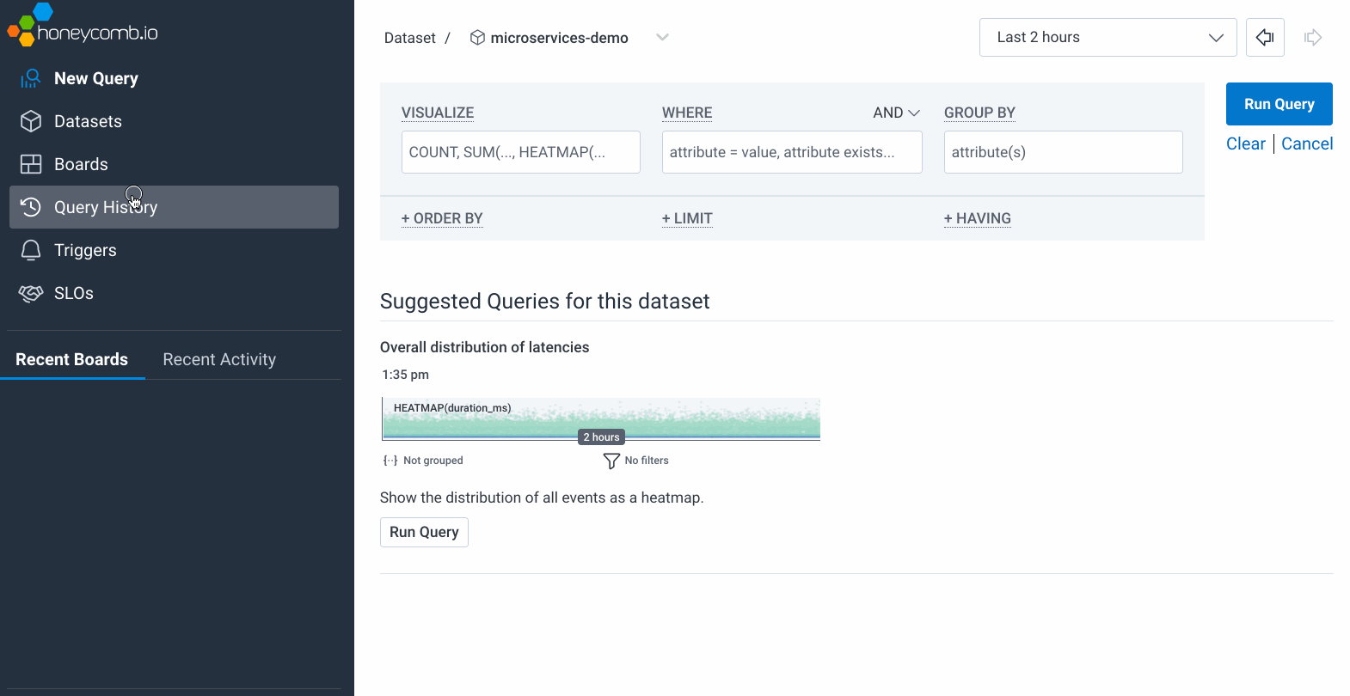Screen dimensions: 1350x696
Task: Open Query History in the sidebar
Action: [174, 207]
